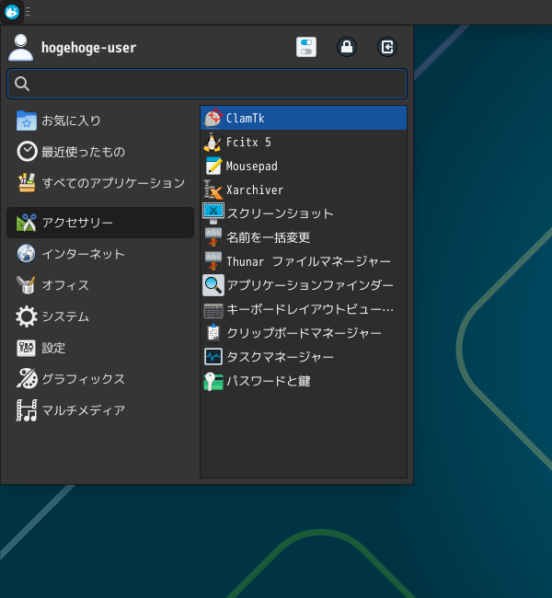Launch Xarchiver archive manager

coord(254,190)
